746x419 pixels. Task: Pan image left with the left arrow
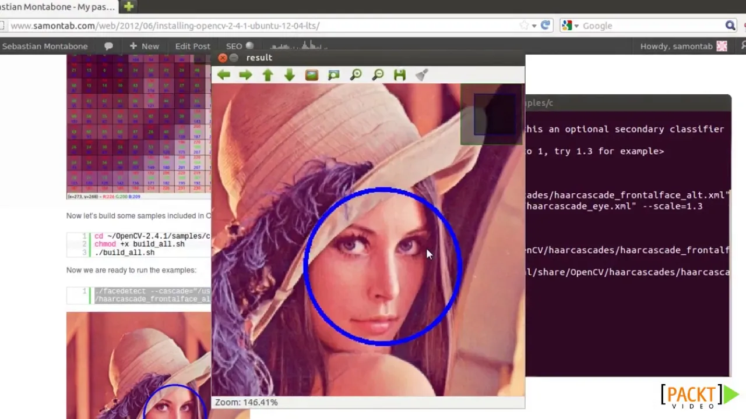pyautogui.click(x=224, y=75)
